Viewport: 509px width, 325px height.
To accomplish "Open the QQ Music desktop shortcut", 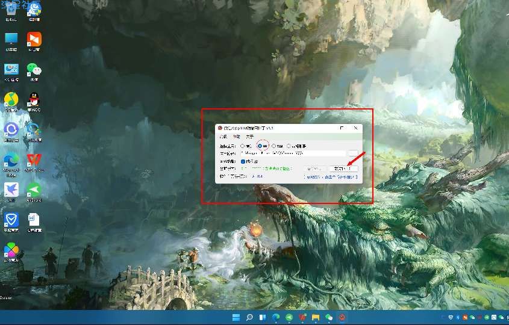I will [11, 102].
